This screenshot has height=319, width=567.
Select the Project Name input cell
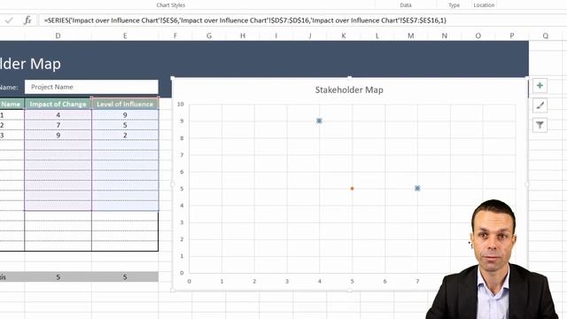click(91, 87)
